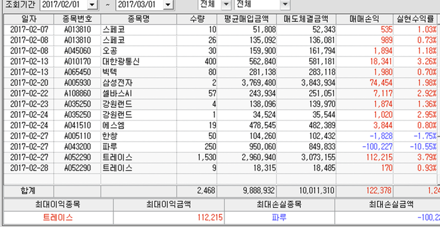The width and height of the screenshot is (440, 227).
Task: Click the total quantity 2,468
Action: point(207,191)
